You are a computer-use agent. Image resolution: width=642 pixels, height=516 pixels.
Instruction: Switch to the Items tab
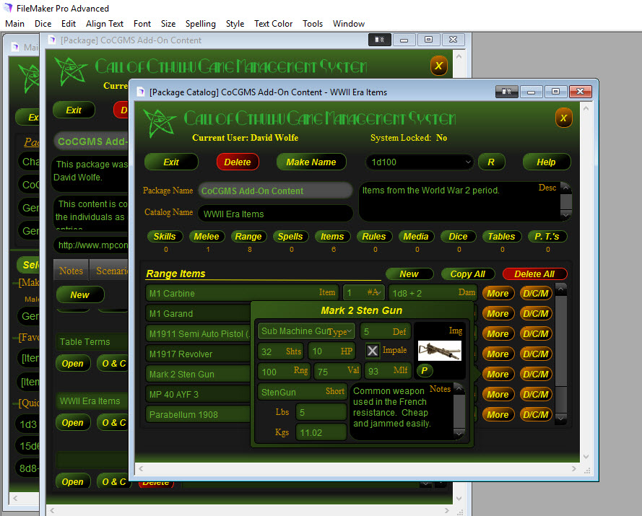pos(332,237)
